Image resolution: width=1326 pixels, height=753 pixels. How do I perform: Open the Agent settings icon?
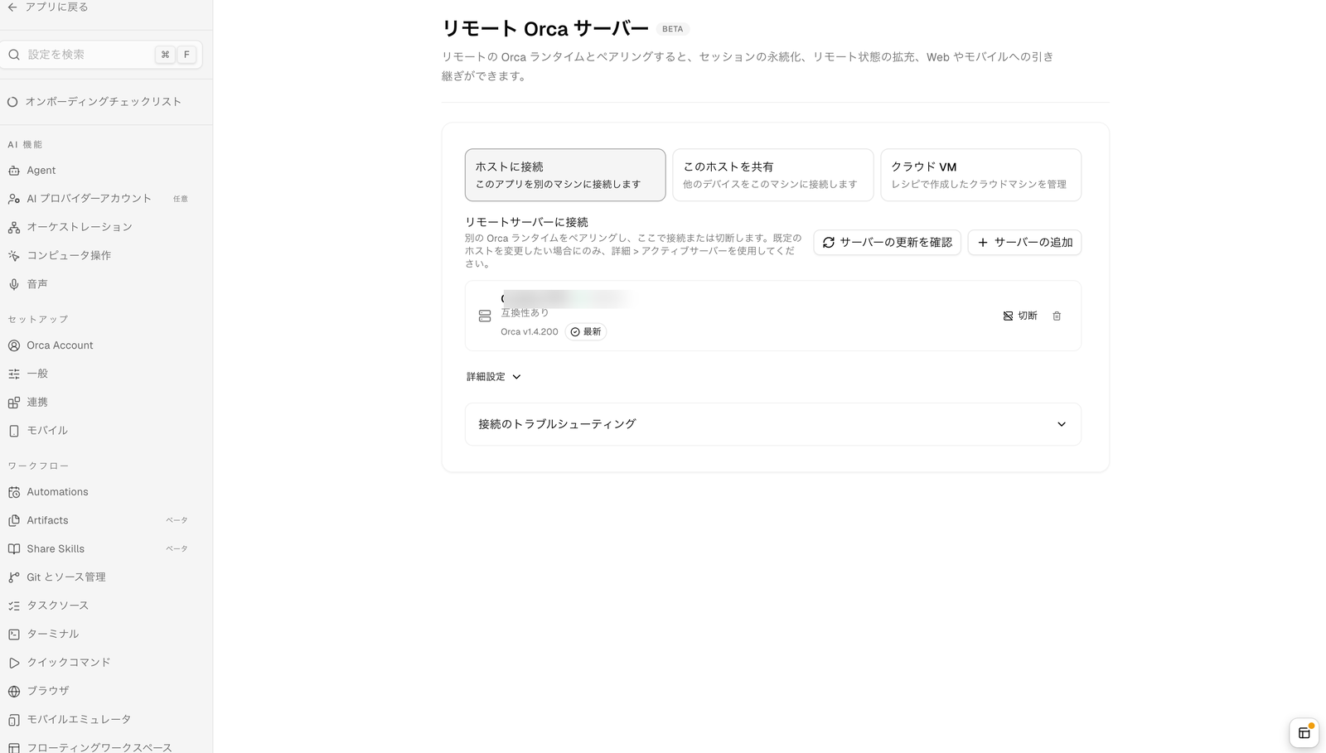(x=14, y=171)
